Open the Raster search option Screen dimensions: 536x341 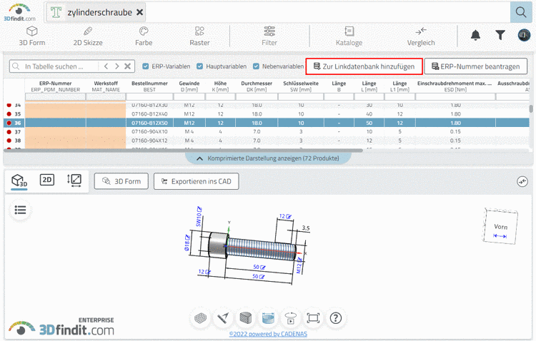tap(199, 36)
